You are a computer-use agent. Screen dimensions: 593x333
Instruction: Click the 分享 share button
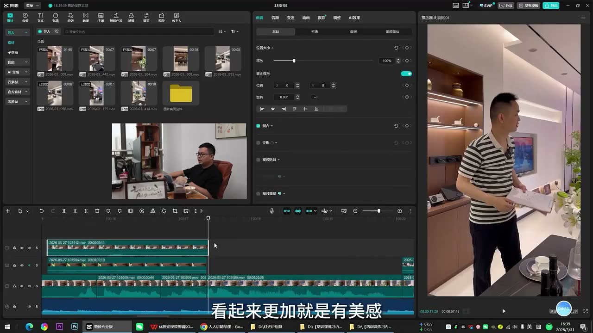click(506, 6)
